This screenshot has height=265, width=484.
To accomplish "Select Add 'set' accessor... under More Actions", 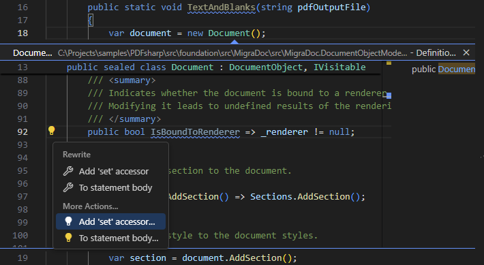I will pyautogui.click(x=111, y=221).
